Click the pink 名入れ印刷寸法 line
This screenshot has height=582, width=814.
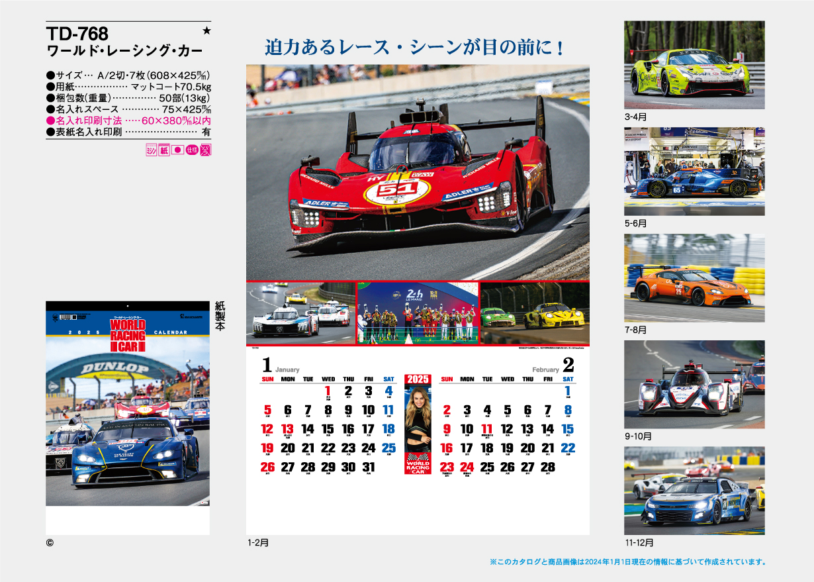(128, 121)
